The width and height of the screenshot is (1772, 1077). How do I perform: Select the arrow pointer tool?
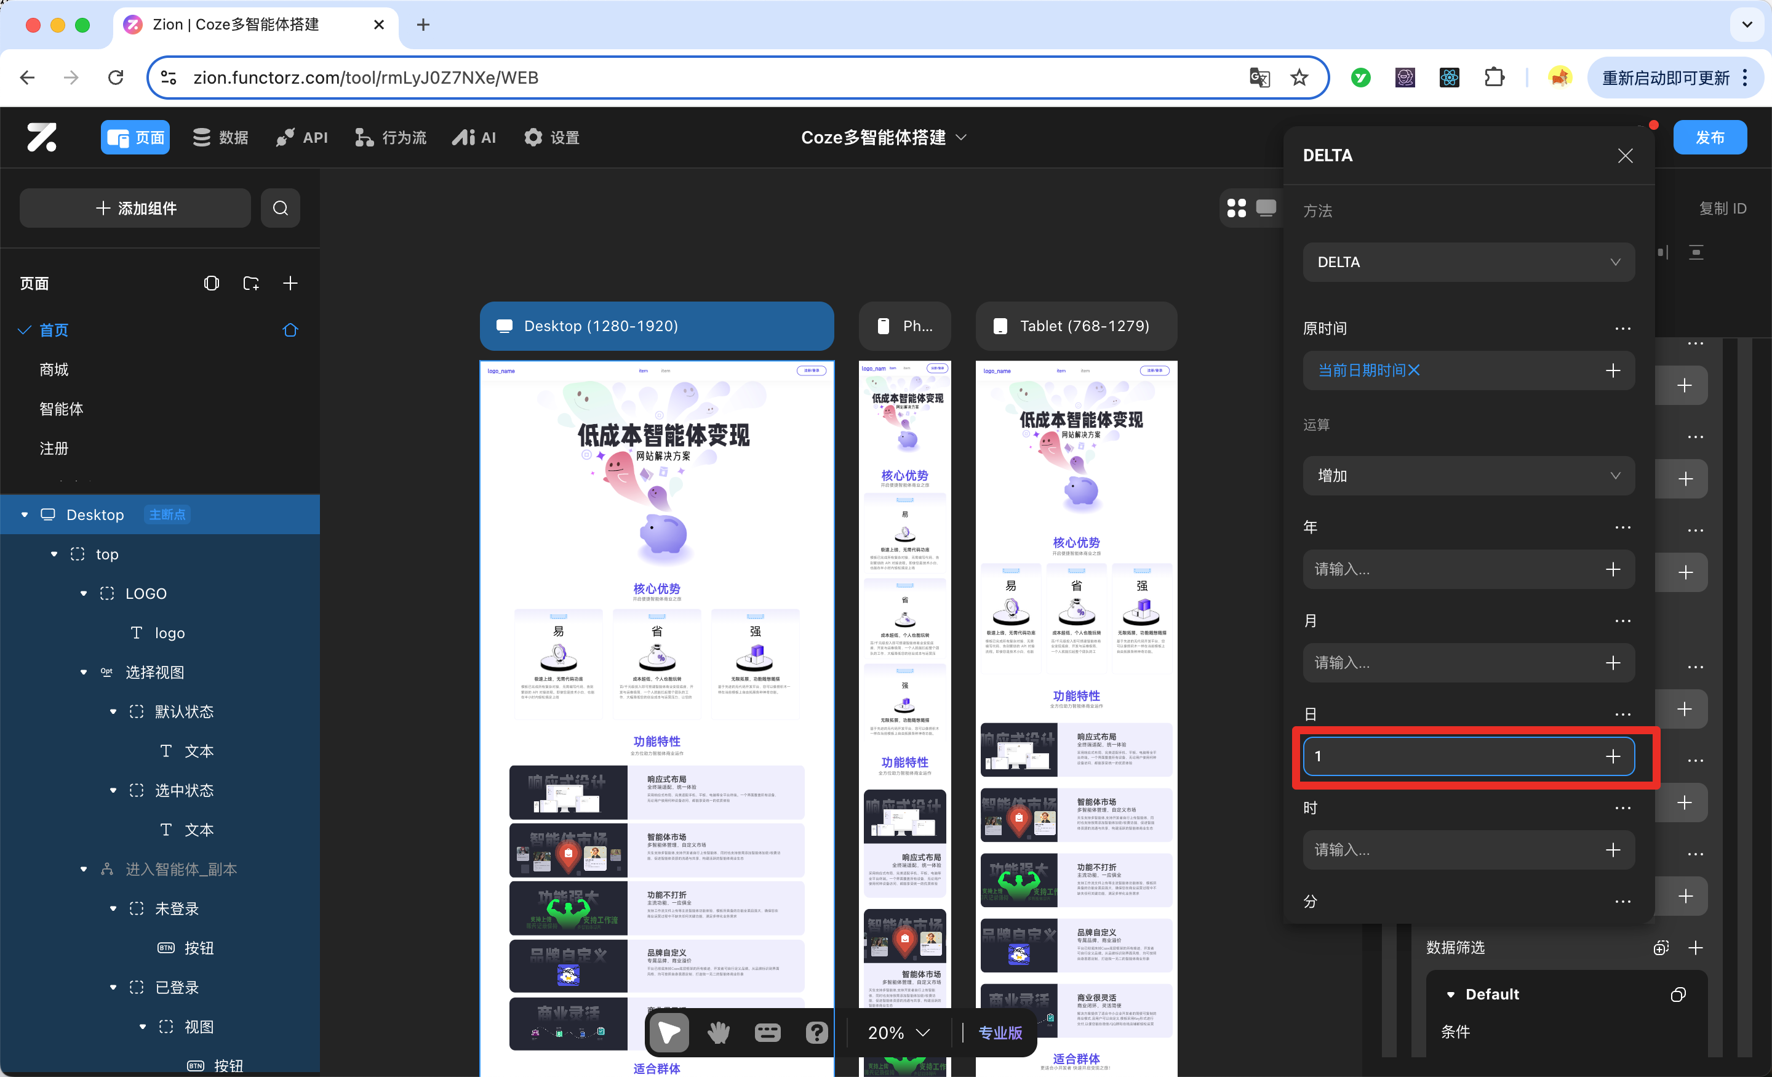(x=669, y=1033)
